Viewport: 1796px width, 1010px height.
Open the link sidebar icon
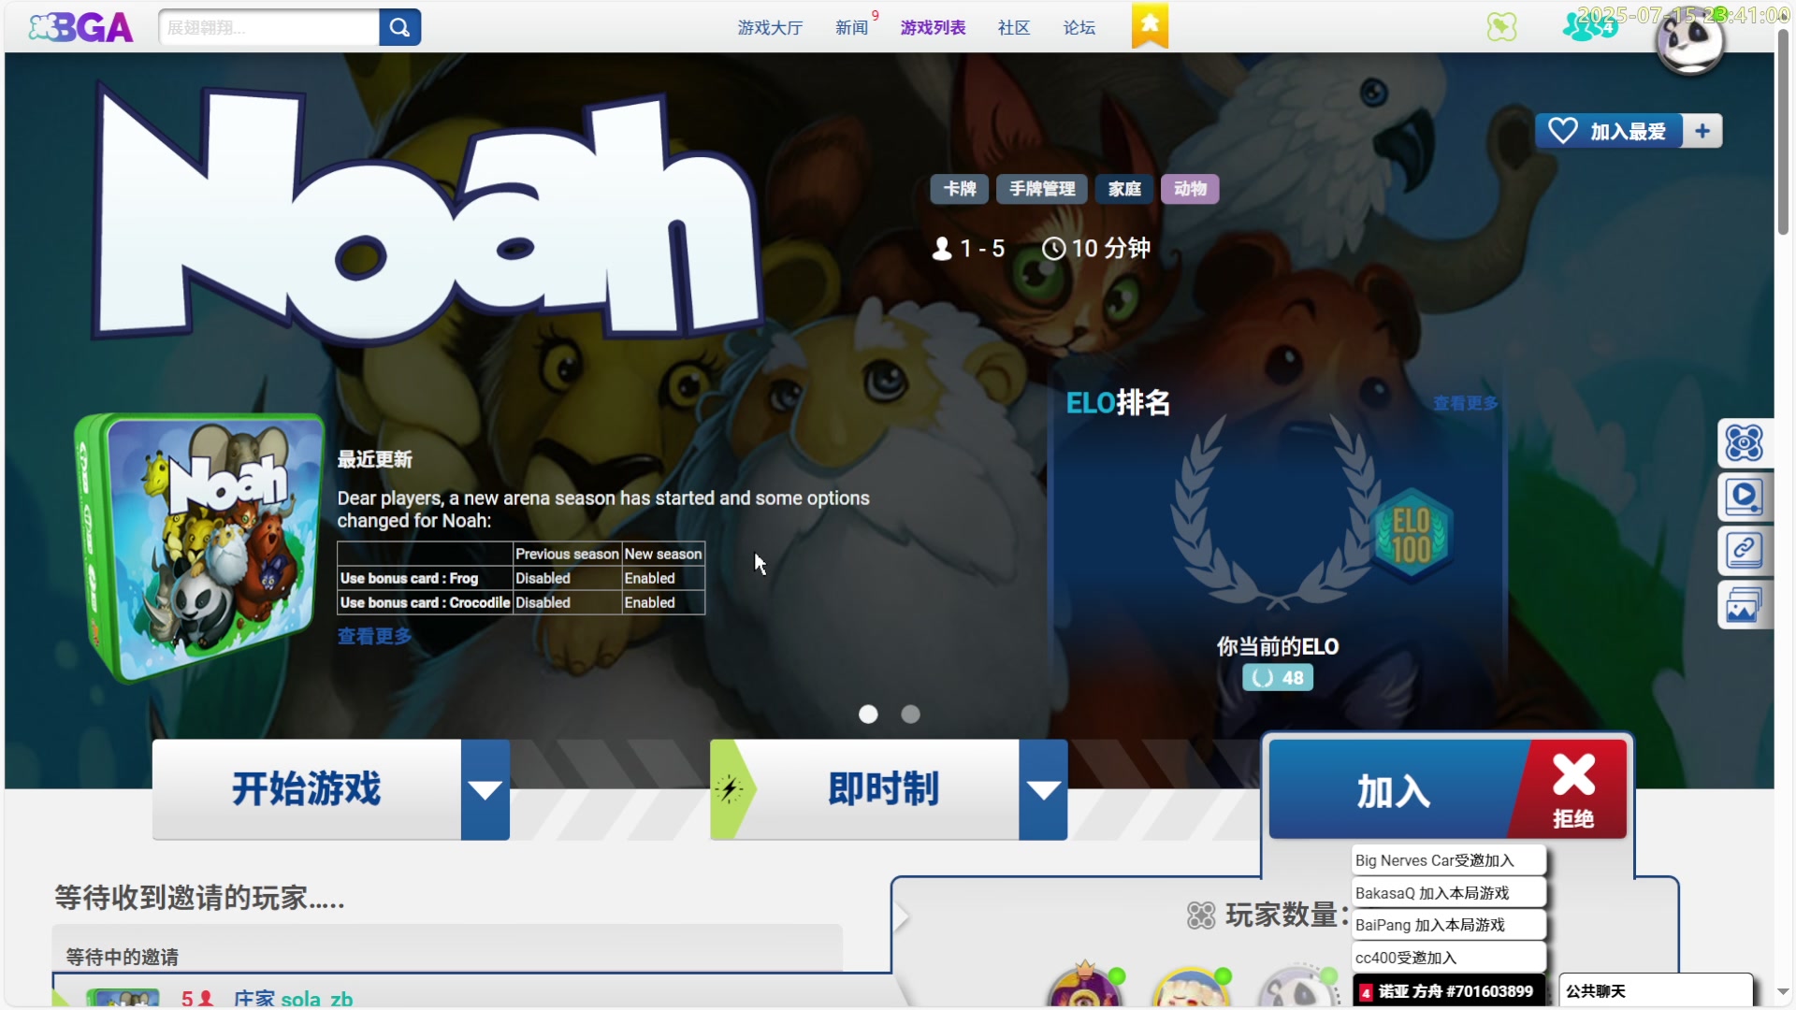click(1745, 551)
